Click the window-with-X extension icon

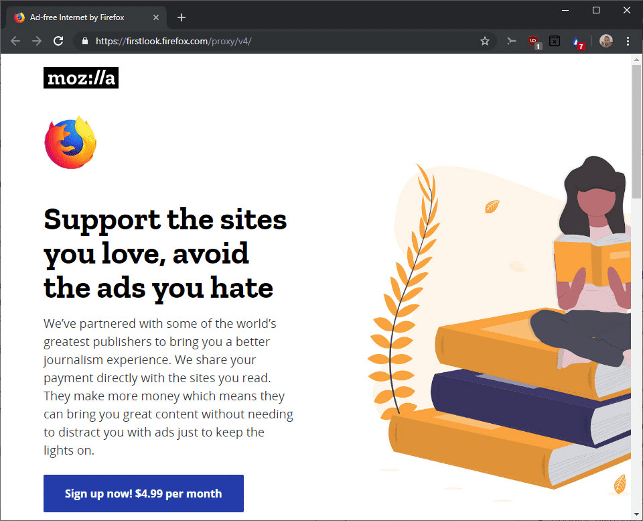pos(555,41)
